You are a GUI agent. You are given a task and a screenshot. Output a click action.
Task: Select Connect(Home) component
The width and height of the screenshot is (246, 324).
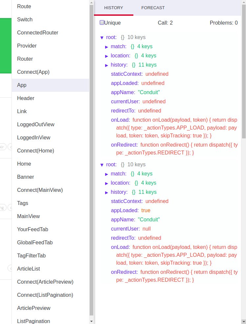pos(51,151)
